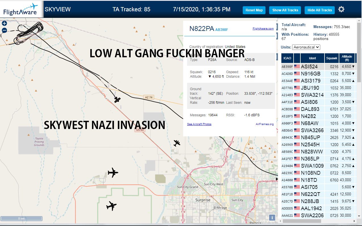
Task: Select the DAL893 aircraft row
Action: 318,109
